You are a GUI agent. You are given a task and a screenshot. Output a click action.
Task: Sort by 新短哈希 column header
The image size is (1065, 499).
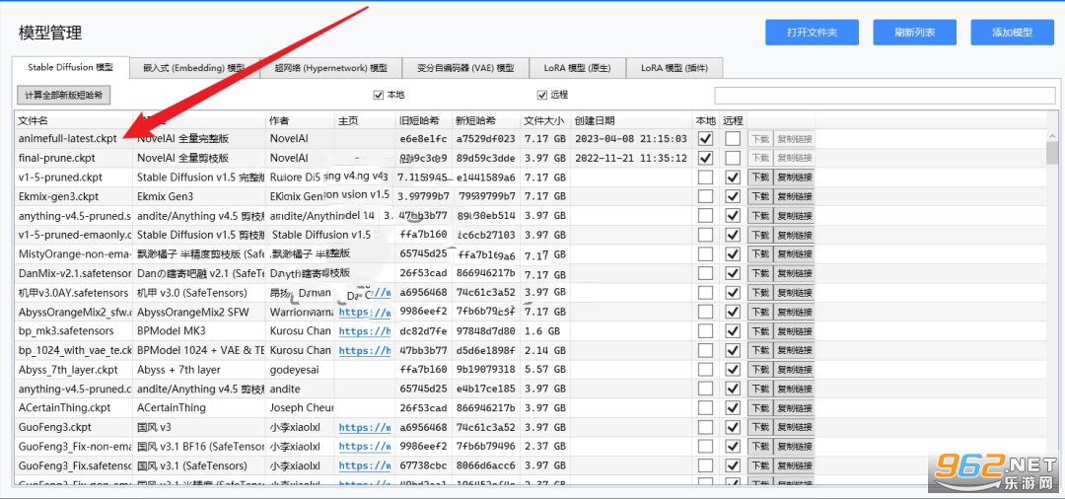point(486,120)
